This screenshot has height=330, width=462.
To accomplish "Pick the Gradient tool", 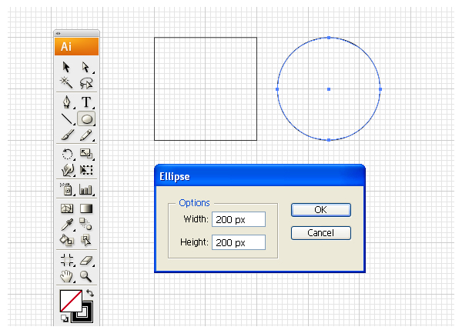I will 86,208.
